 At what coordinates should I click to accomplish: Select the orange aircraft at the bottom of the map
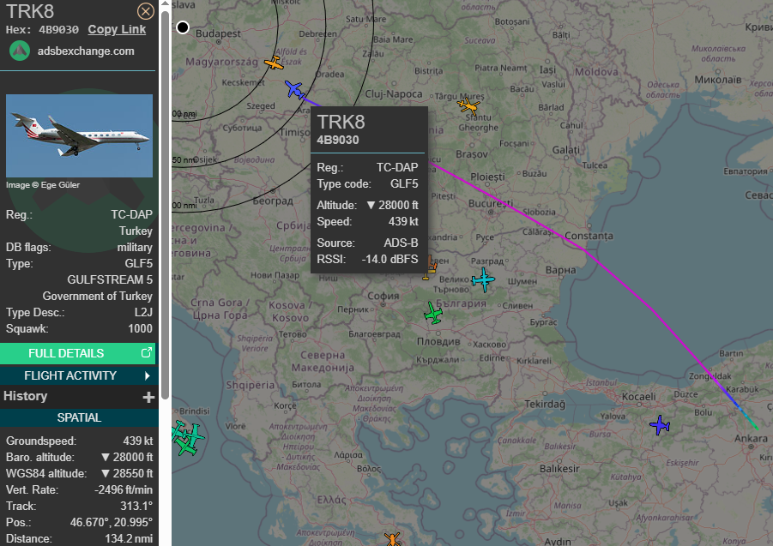pos(392,538)
